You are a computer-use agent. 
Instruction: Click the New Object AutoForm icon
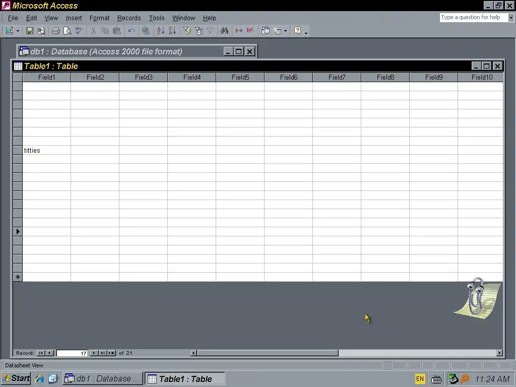click(278, 31)
